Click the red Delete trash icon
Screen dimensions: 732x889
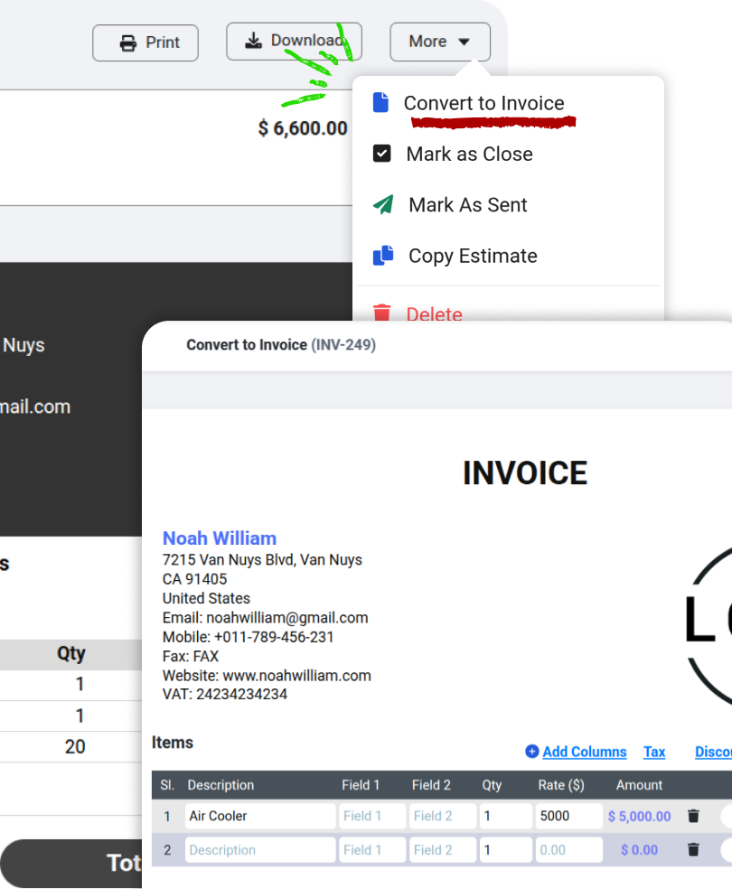pyautogui.click(x=382, y=313)
